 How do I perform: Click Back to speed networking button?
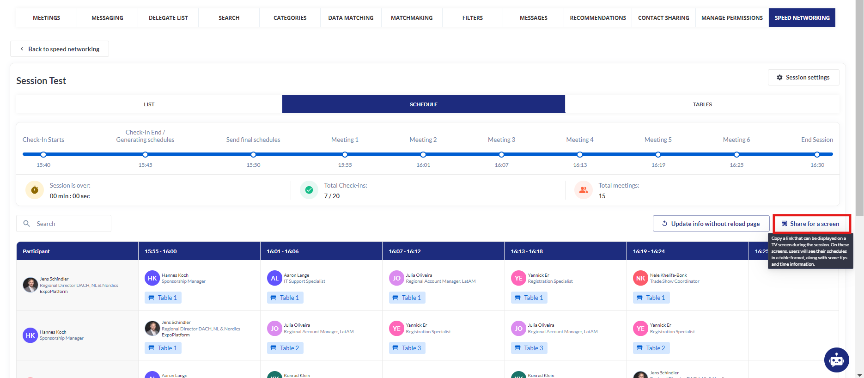click(60, 49)
